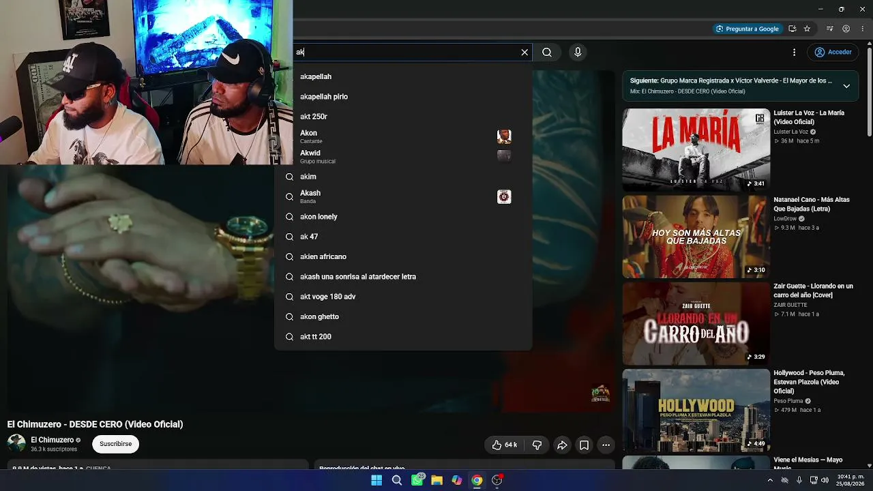Select the 'akapellah pirlo' suggestion
Viewport: 873px width, 491px height.
(403, 97)
